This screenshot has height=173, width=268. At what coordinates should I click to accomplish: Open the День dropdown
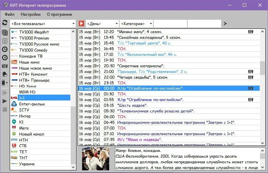102,24
